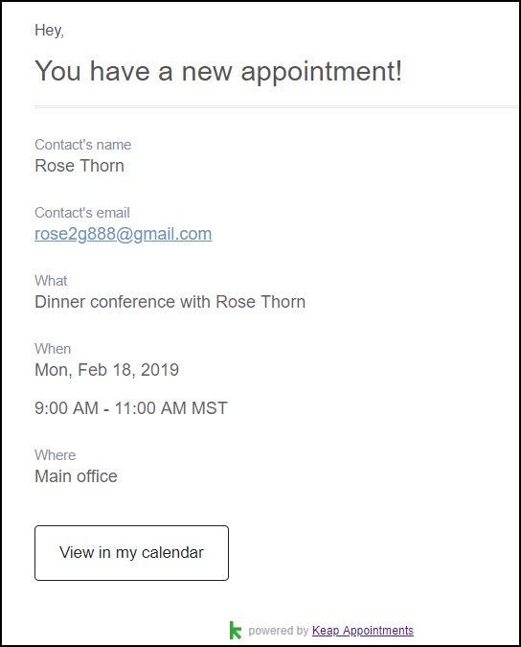Image resolution: width=521 pixels, height=647 pixels.
Task: Click the When field label
Action: 53,349
